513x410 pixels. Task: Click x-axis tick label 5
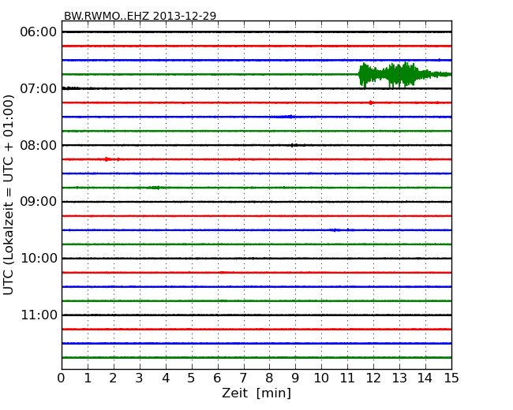[x=192, y=378]
